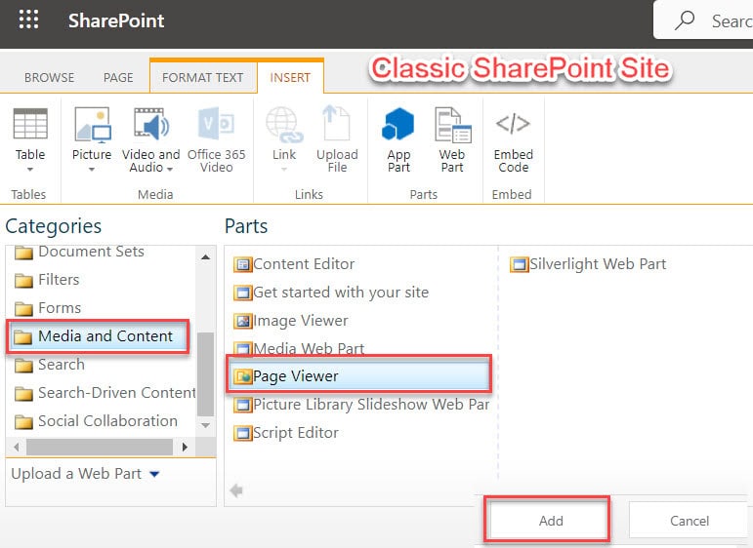The height and width of the screenshot is (548, 753).
Task: Click the horizontal scroll left arrow
Action: pyautogui.click(x=17, y=448)
